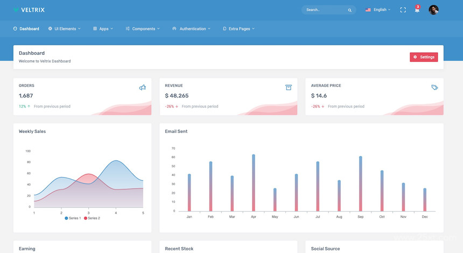Click the green up arrow beside 12%
Screen dimensions: 463x253
[x=29, y=106]
